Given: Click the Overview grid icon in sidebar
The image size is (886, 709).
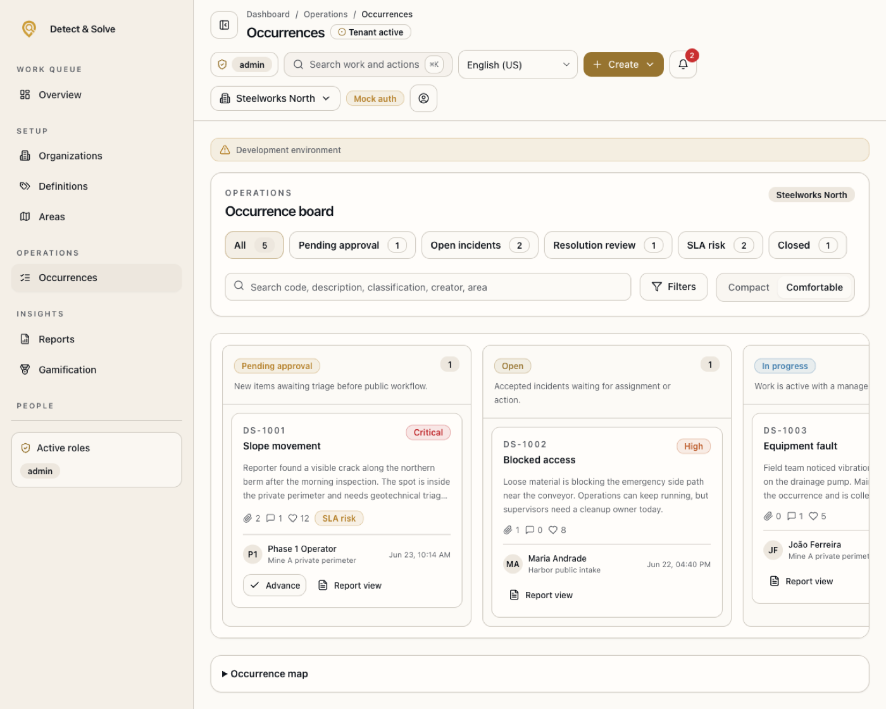Looking at the screenshot, I should point(25,94).
